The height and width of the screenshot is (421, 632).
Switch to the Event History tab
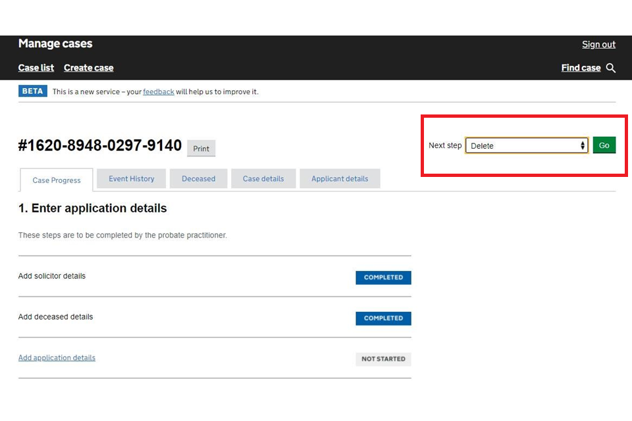coord(132,178)
